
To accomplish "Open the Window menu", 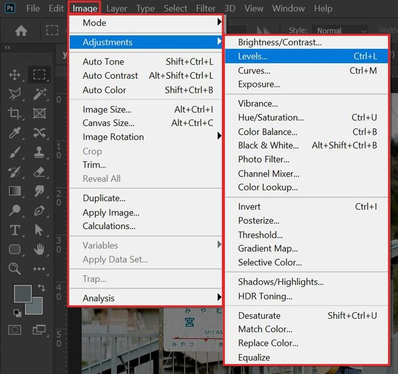I will (288, 9).
